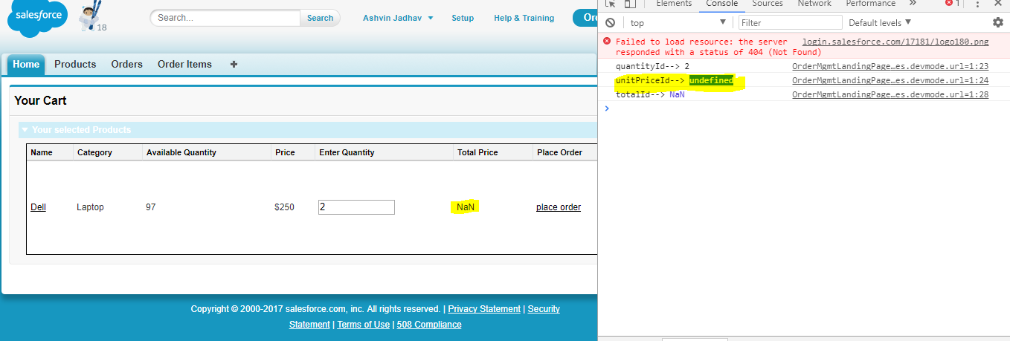Switch to DevTools Performance tab
The width and height of the screenshot is (1010, 341).
pos(870,4)
